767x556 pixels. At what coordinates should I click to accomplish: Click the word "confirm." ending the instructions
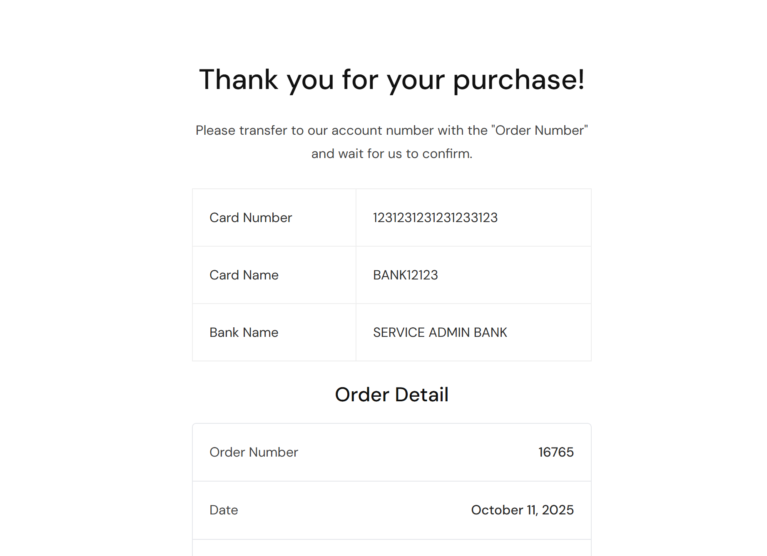(447, 153)
